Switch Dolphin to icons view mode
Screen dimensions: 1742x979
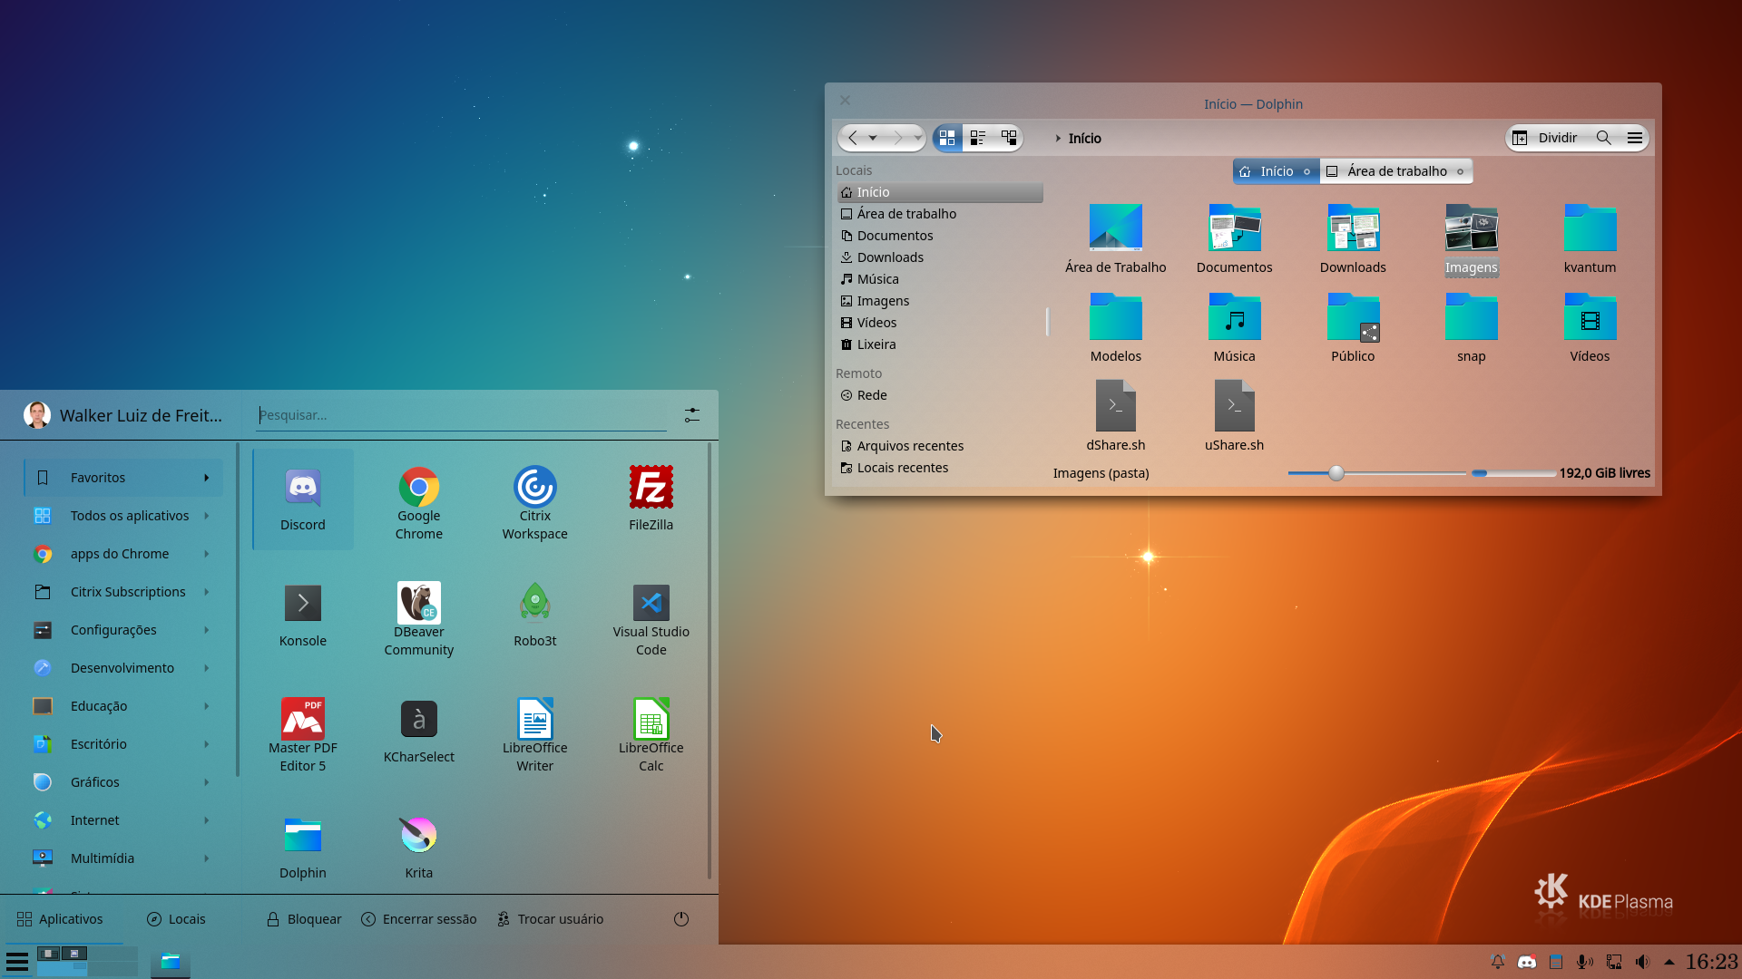point(947,138)
